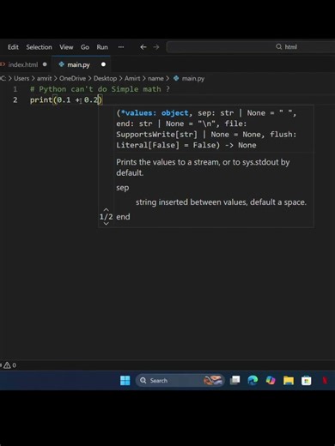This screenshot has width=335, height=446.
Task: Open the Selection menu
Action: 39,47
